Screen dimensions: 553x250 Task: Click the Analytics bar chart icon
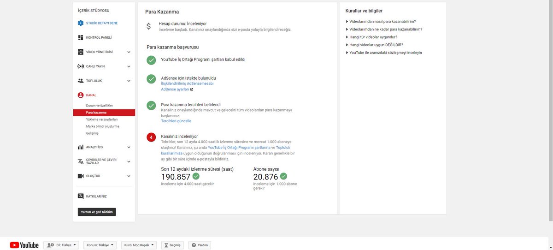tap(81, 147)
